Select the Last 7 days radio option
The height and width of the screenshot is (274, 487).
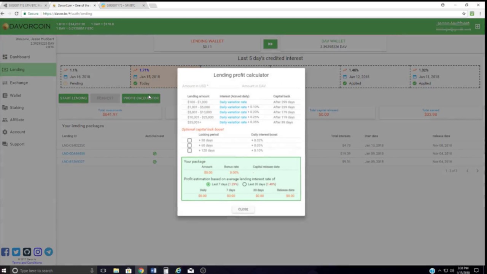pos(208,184)
